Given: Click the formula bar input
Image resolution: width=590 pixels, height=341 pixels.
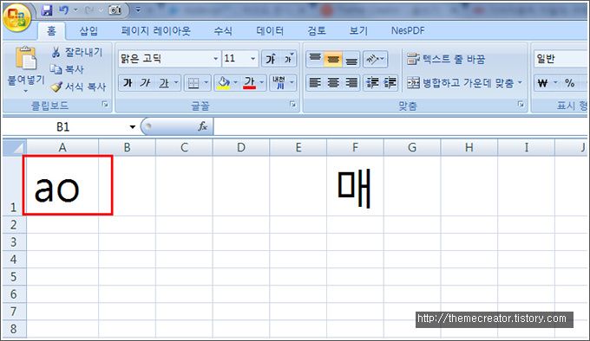Looking at the screenshot, I should click(400, 127).
